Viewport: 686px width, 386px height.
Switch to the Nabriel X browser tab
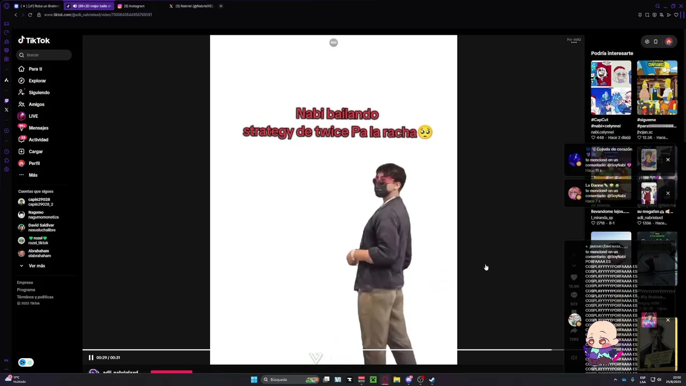coord(192,6)
